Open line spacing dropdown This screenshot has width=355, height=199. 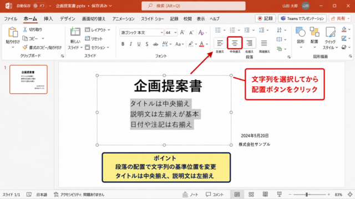[x=263, y=30]
